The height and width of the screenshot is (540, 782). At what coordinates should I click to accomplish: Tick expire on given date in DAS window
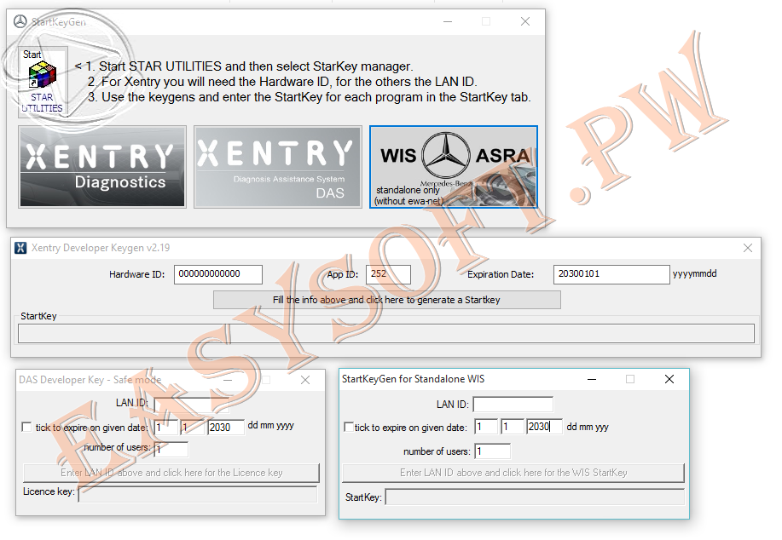tap(27, 427)
